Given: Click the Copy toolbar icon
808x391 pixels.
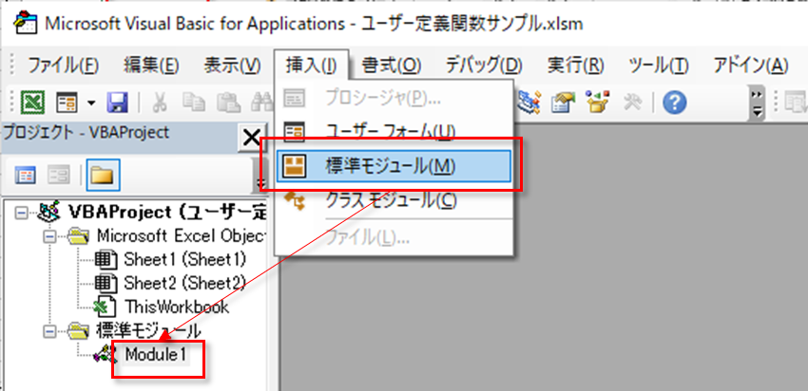Looking at the screenshot, I should (x=193, y=102).
